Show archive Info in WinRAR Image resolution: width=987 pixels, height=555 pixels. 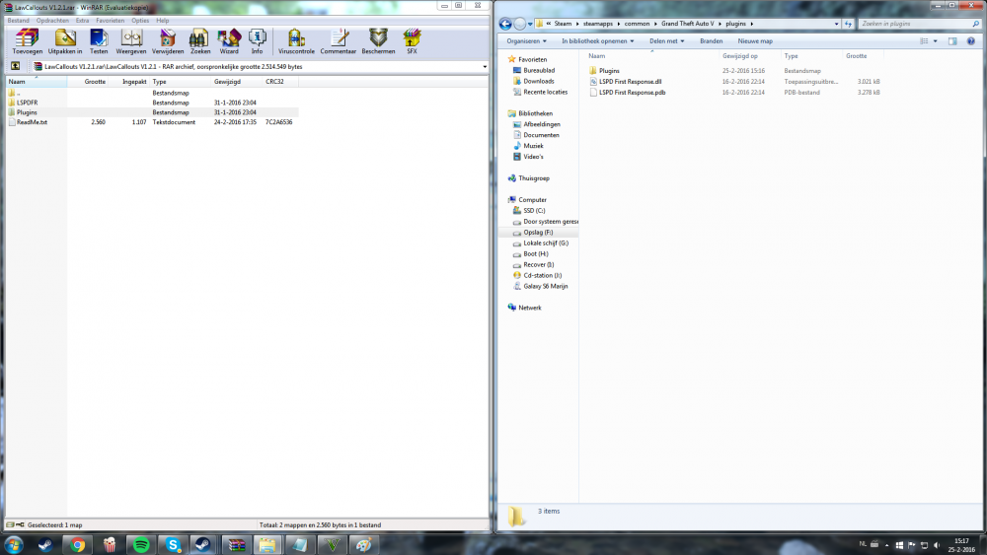pyautogui.click(x=257, y=41)
